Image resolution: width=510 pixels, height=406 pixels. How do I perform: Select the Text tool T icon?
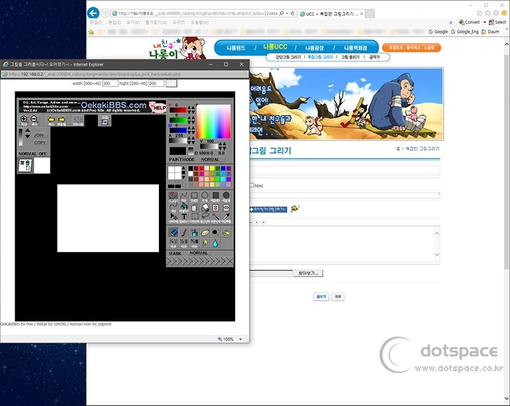183,218
